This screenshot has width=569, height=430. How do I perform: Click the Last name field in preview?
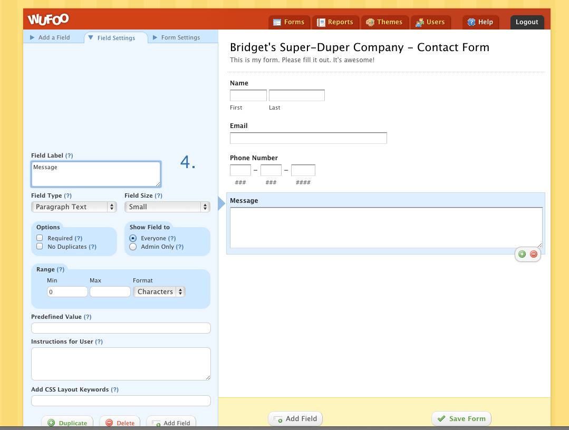pyautogui.click(x=297, y=95)
